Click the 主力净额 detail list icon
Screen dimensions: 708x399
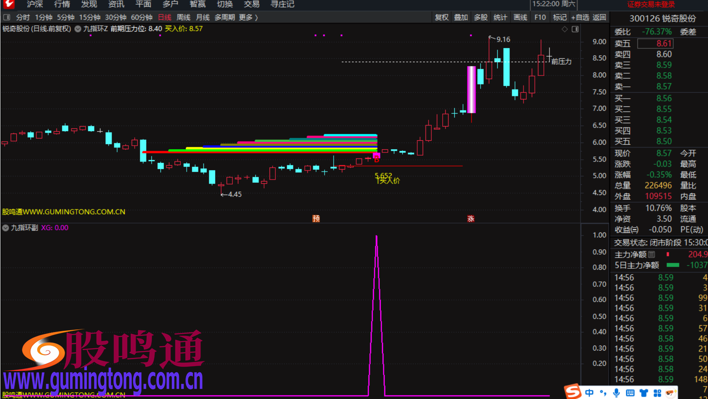(x=651, y=255)
